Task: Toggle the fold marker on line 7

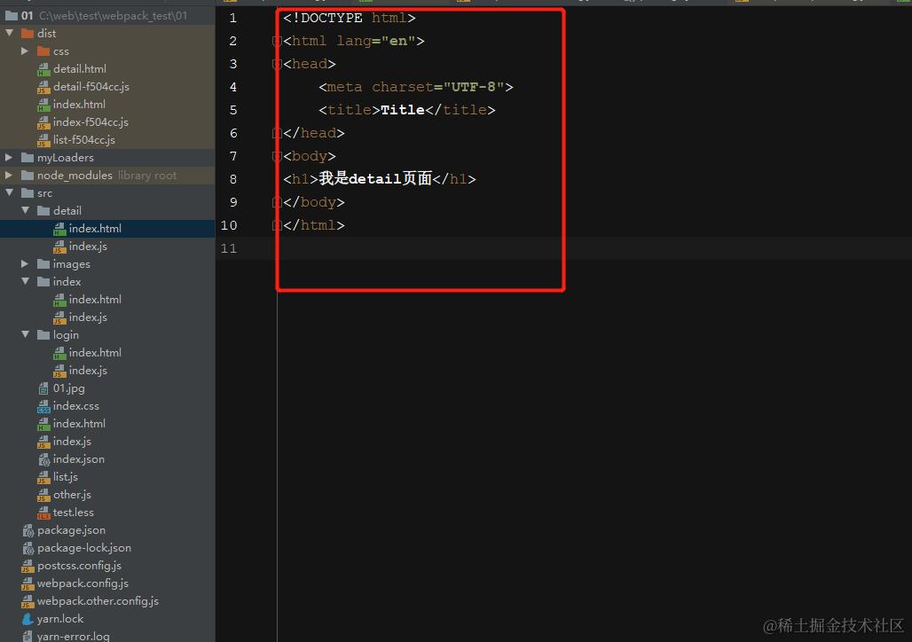Action: click(277, 156)
